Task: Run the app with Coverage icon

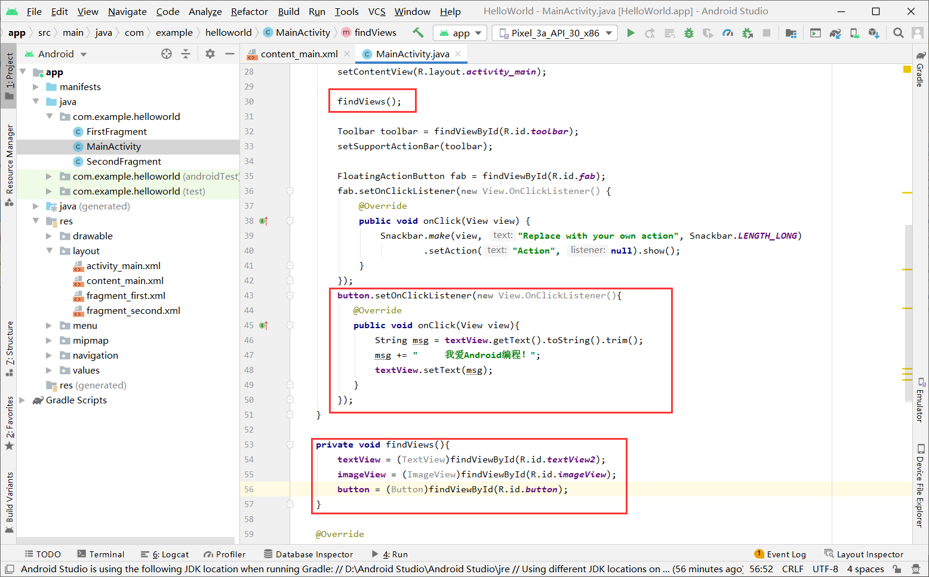Action: pyautogui.click(x=708, y=33)
